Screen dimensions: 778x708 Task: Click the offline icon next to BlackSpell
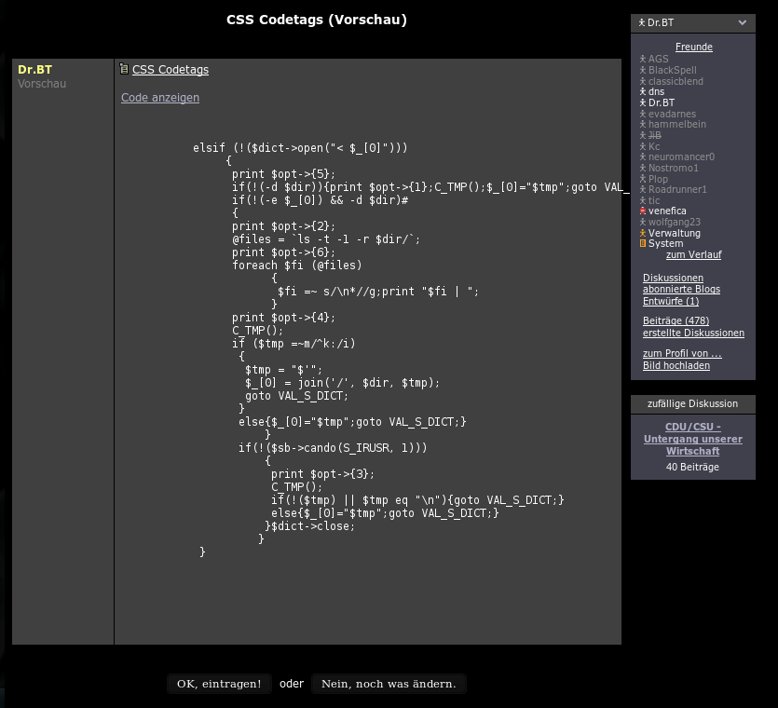643,70
